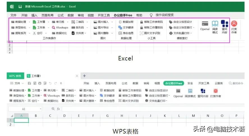Select the WPS 办公助手Free tab

coord(173,83)
